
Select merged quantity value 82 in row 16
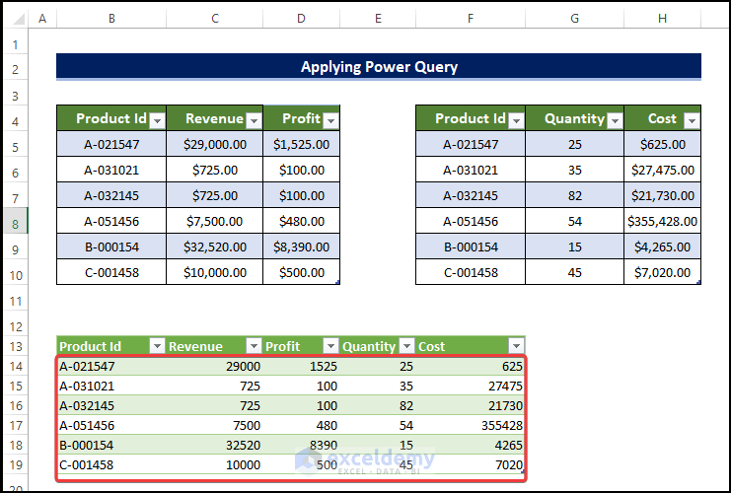[378, 405]
